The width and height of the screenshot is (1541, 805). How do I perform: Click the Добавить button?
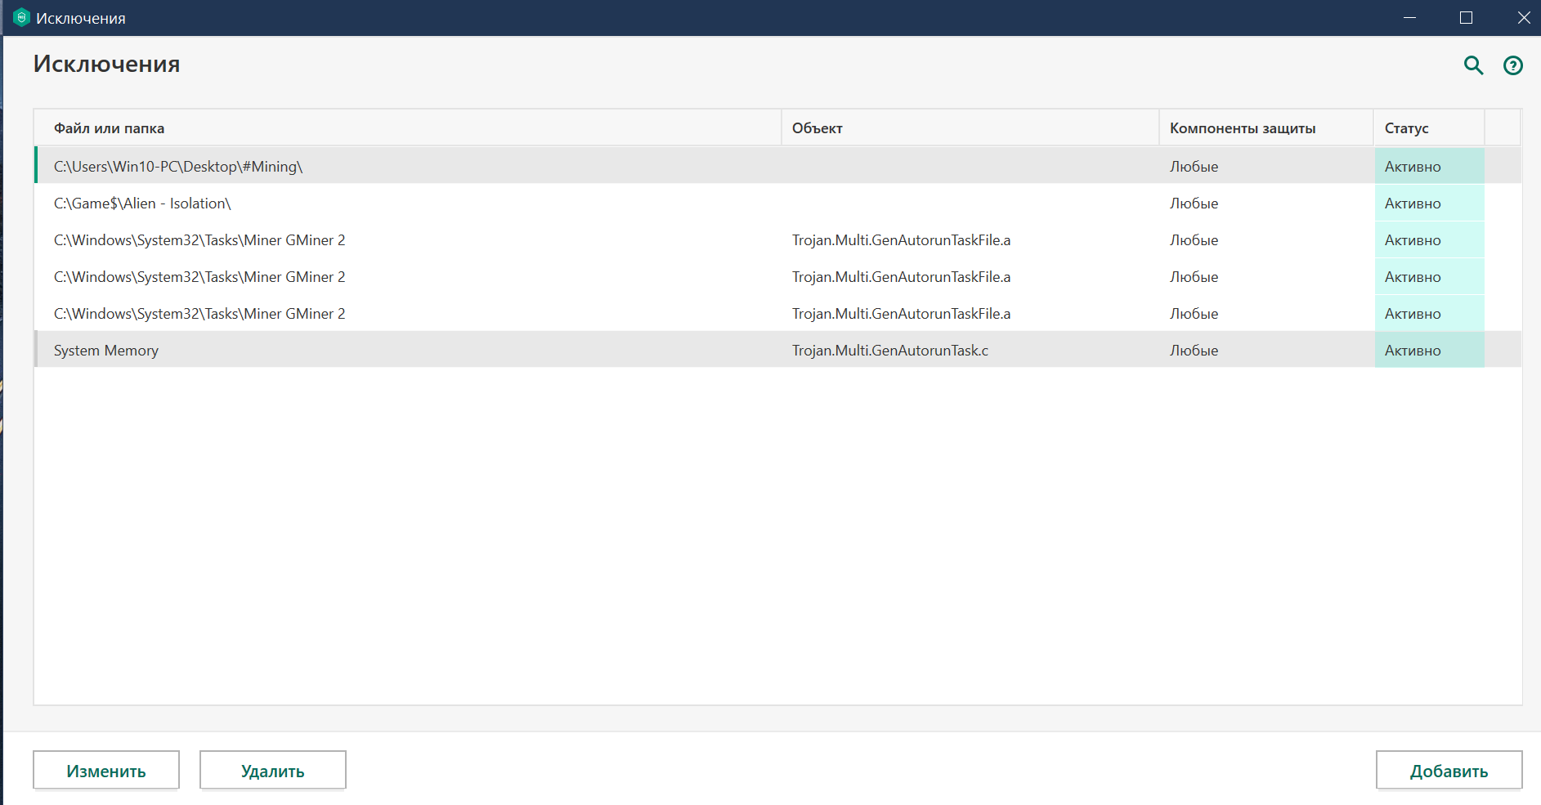1449,771
